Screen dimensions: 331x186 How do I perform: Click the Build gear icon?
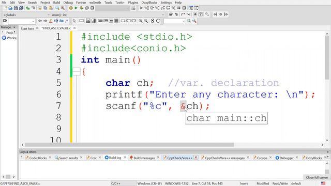[x=71, y=8]
